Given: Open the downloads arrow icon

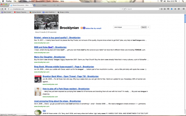Looking at the screenshot, I should pos(172,9).
